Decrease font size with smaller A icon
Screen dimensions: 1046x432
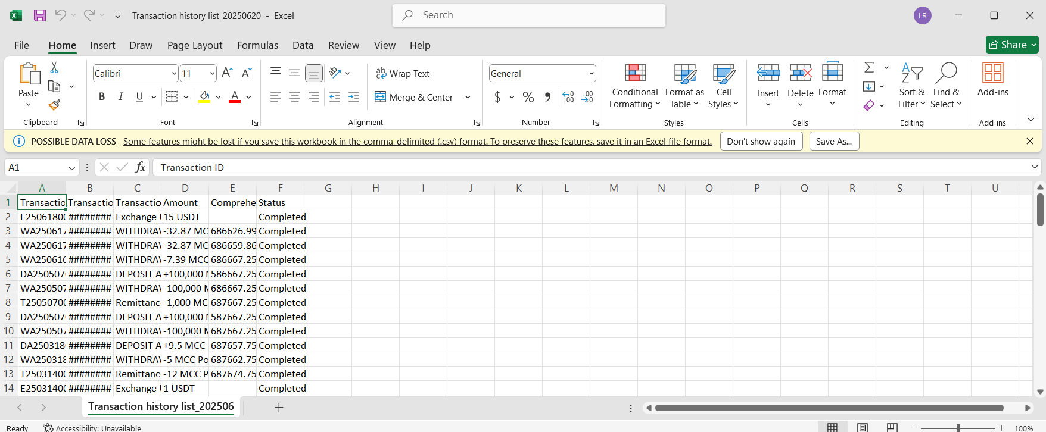click(247, 73)
